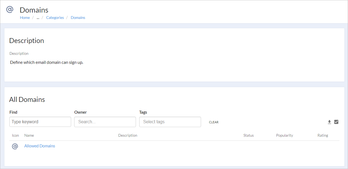This screenshot has width=348, height=169.
Task: Select the description text about email domains
Action: point(46,62)
